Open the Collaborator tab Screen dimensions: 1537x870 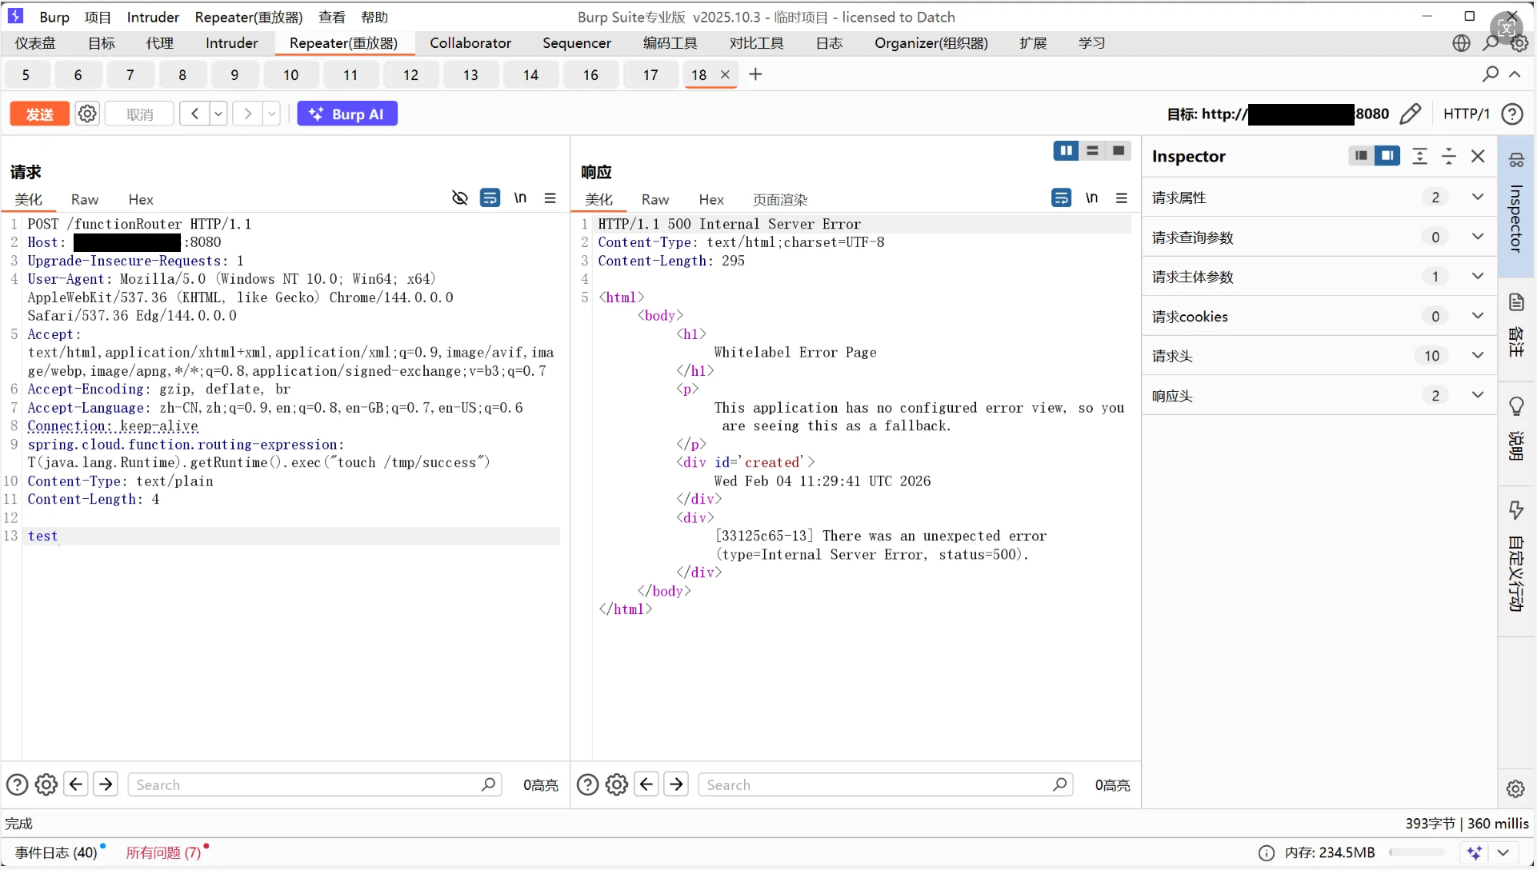pos(470,43)
